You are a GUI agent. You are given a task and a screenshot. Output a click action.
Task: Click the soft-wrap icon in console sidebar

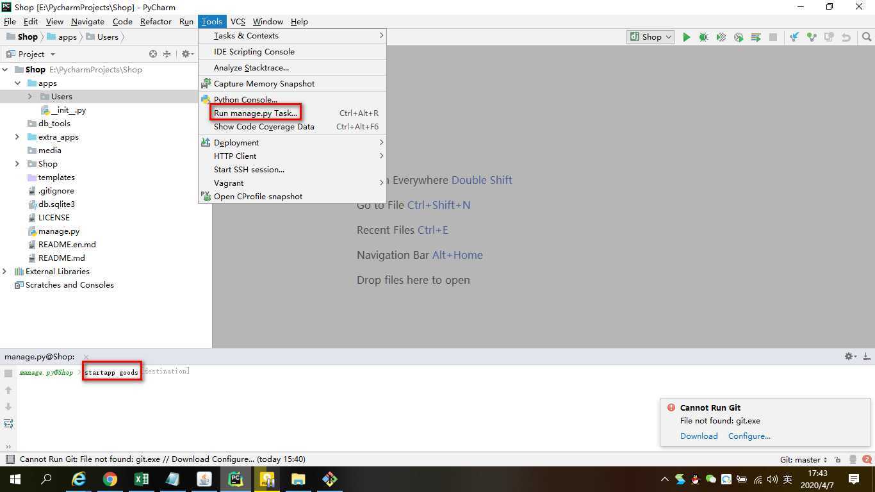(8, 423)
